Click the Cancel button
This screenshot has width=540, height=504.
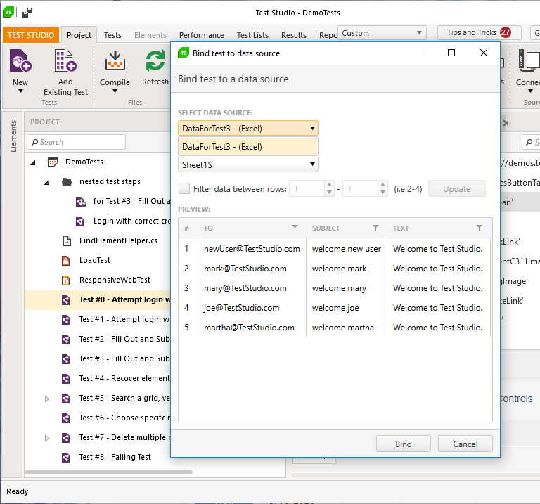point(465,444)
